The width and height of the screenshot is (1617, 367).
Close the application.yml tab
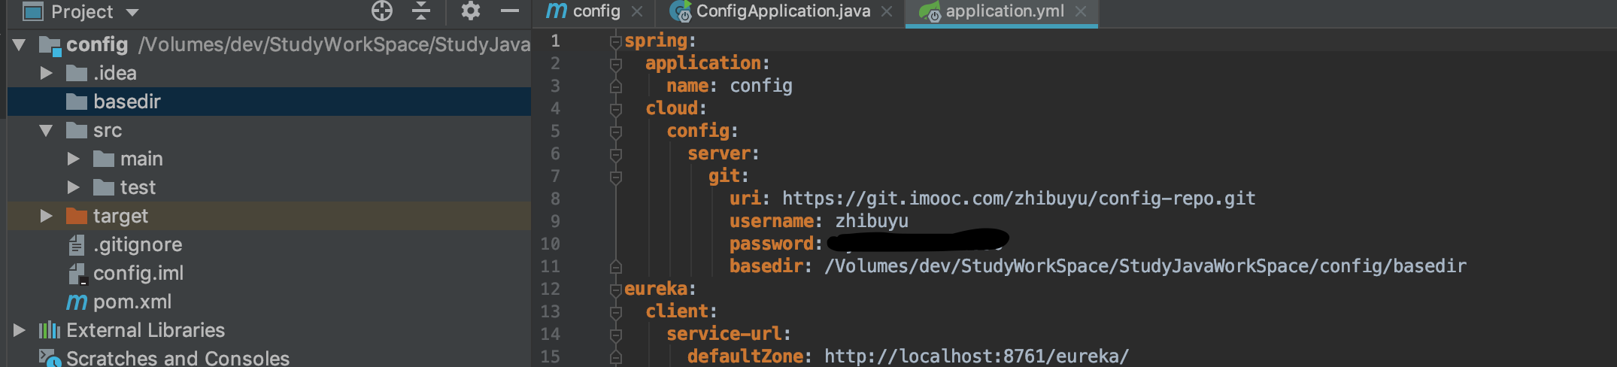[1081, 11]
